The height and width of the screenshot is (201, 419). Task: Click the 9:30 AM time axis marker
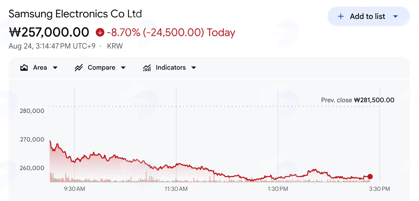[74, 189]
